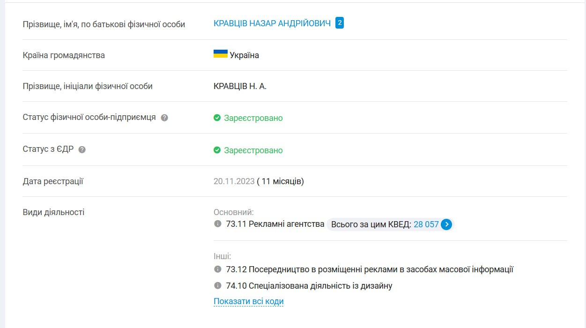Click info icon beside 73.12 Посередництво
This screenshot has height=328, width=586.
pos(217,269)
